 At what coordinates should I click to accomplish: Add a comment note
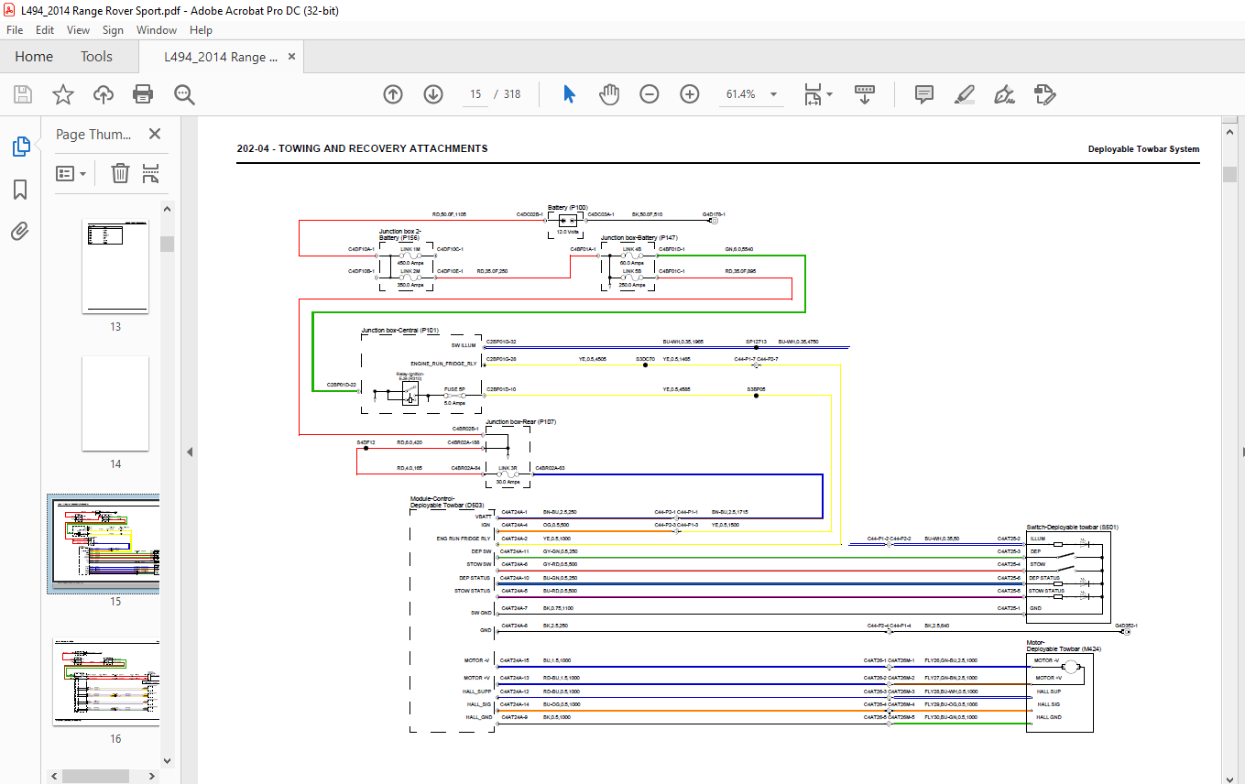click(924, 94)
